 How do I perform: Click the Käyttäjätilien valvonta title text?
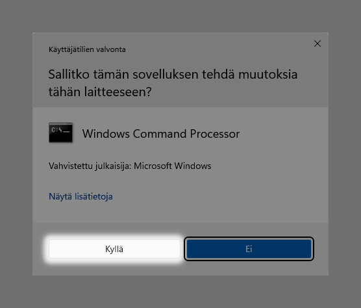point(87,49)
